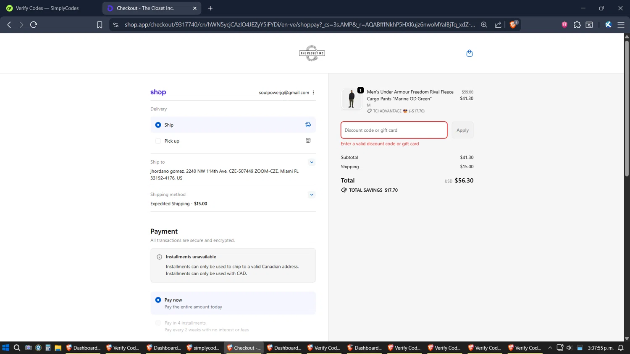Choose Pay in 4 installments option
The height and width of the screenshot is (354, 630).
point(158,323)
